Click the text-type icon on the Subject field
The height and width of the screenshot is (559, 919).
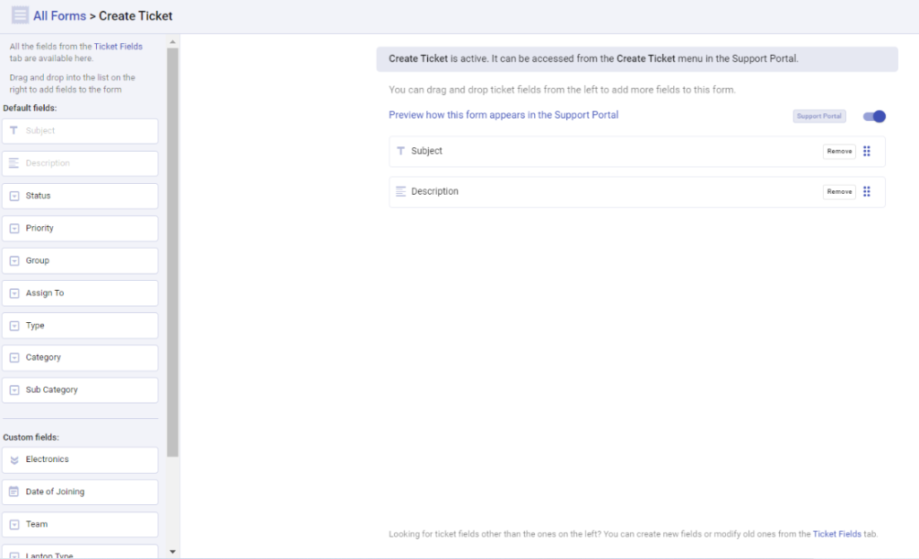click(401, 151)
